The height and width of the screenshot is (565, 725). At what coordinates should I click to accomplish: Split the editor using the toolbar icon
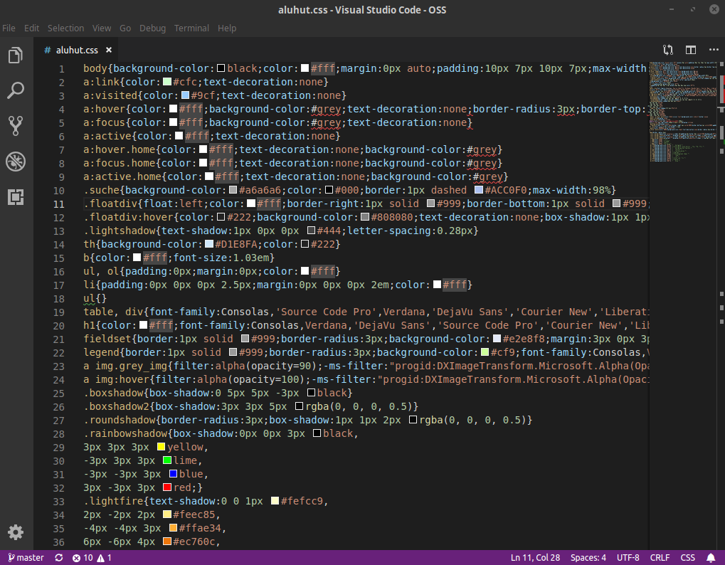(690, 50)
